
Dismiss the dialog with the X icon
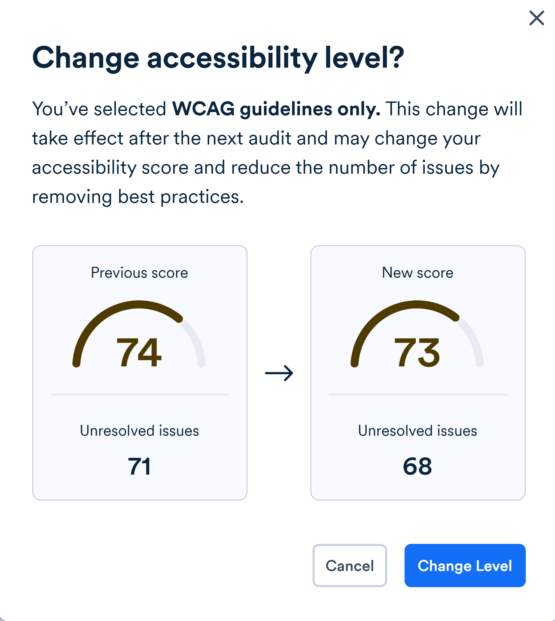[536, 18]
